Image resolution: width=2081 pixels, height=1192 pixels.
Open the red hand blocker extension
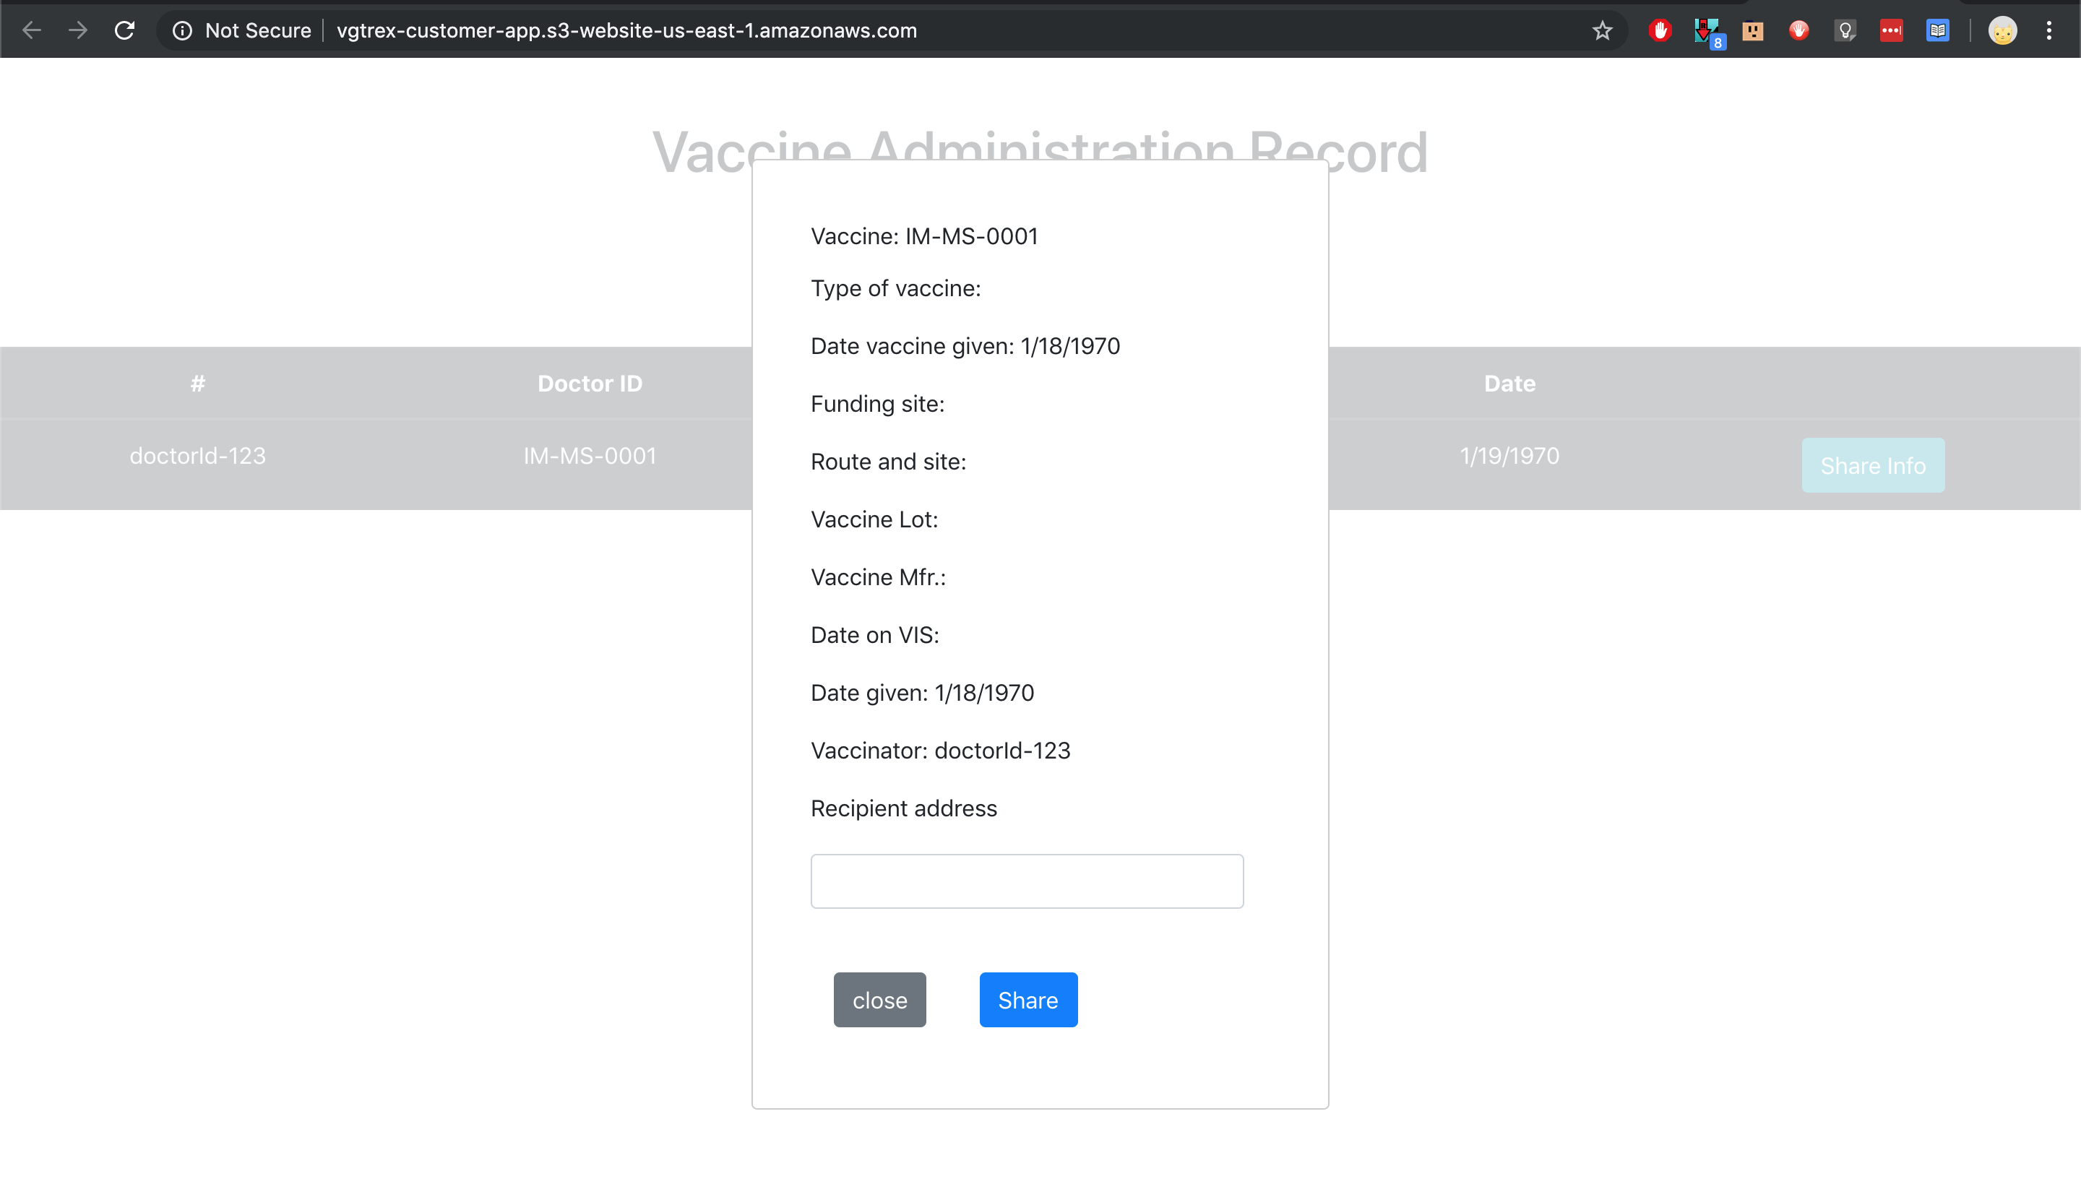(1799, 30)
